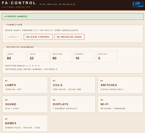Click the IP address text in header

67,4
